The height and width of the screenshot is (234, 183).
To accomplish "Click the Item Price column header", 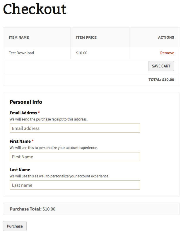I will point(86,38).
